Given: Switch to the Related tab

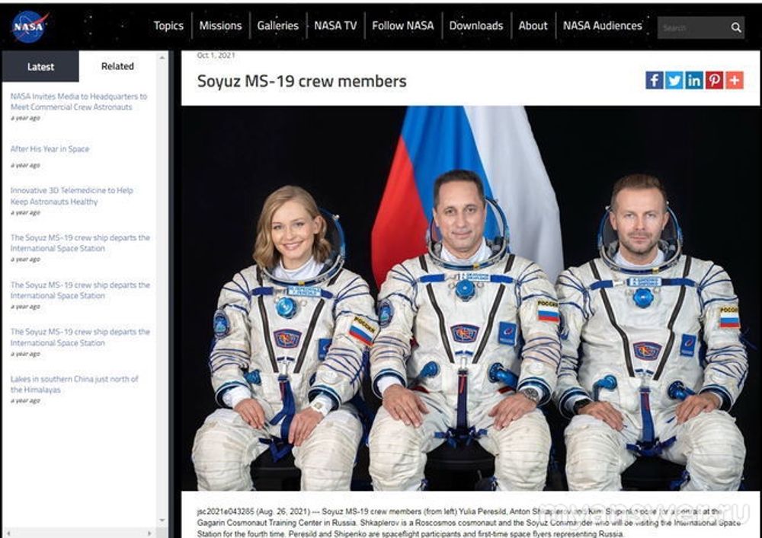Looking at the screenshot, I should (117, 67).
